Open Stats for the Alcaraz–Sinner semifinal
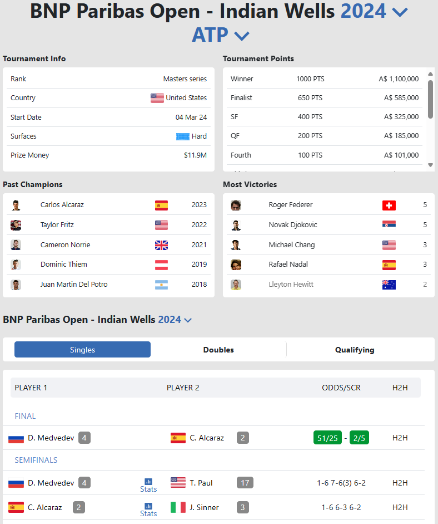This screenshot has width=438, height=524. [x=148, y=509]
